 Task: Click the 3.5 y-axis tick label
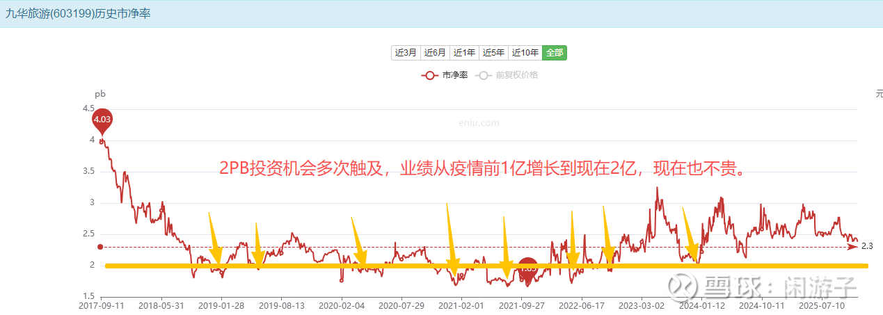[88, 171]
